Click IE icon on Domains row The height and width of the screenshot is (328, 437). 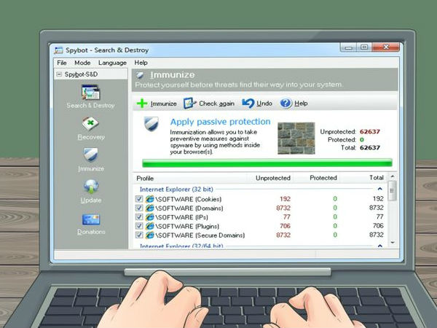click(x=149, y=208)
